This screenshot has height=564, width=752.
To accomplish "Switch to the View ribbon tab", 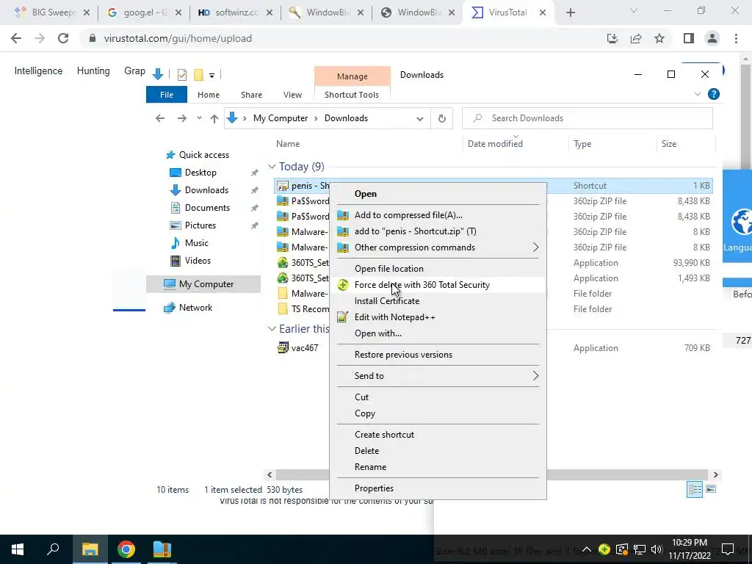I will pyautogui.click(x=292, y=95).
